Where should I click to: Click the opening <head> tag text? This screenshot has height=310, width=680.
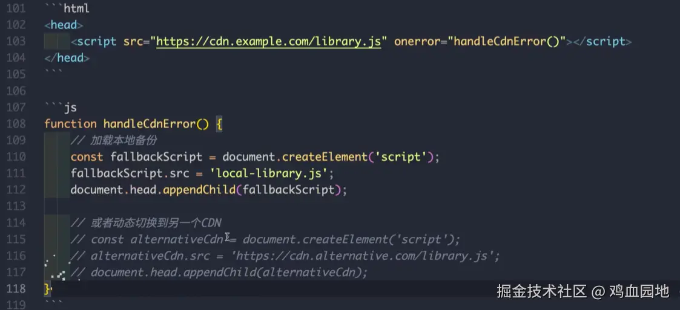click(64, 25)
